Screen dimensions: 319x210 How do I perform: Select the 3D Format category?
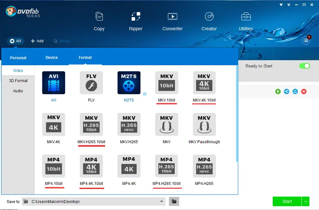(18, 81)
